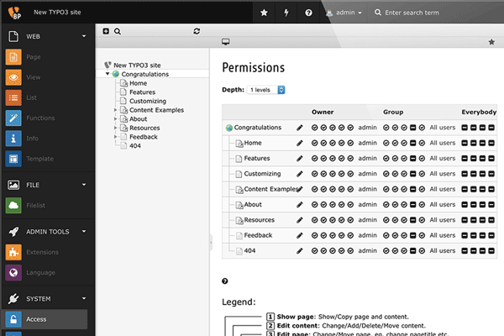Toggle first Everybody permission for About row
This screenshot has height=336, width=504.
tap(465, 204)
